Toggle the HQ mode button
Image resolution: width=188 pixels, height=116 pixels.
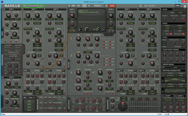pos(84,6)
